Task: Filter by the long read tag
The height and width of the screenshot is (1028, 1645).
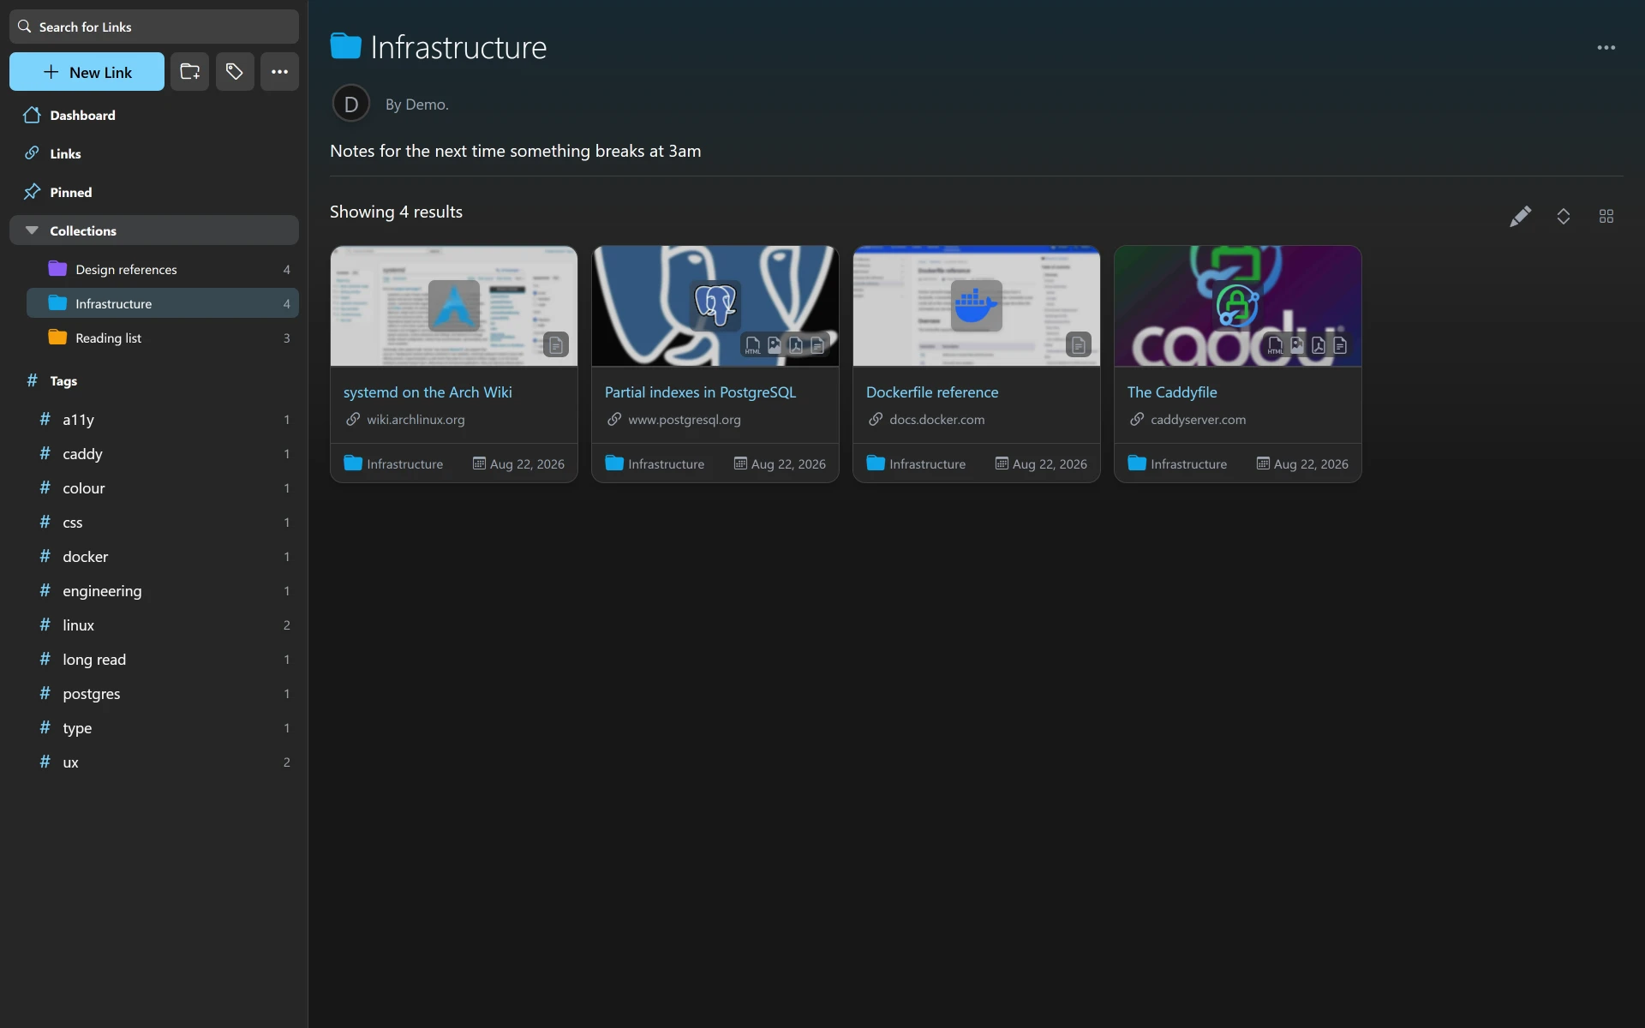Action: 163,659
